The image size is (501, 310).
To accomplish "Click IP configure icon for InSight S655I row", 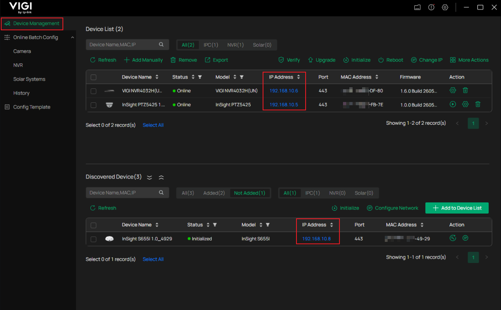I will point(465,238).
